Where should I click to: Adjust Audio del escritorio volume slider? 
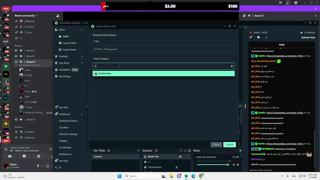pos(212,165)
